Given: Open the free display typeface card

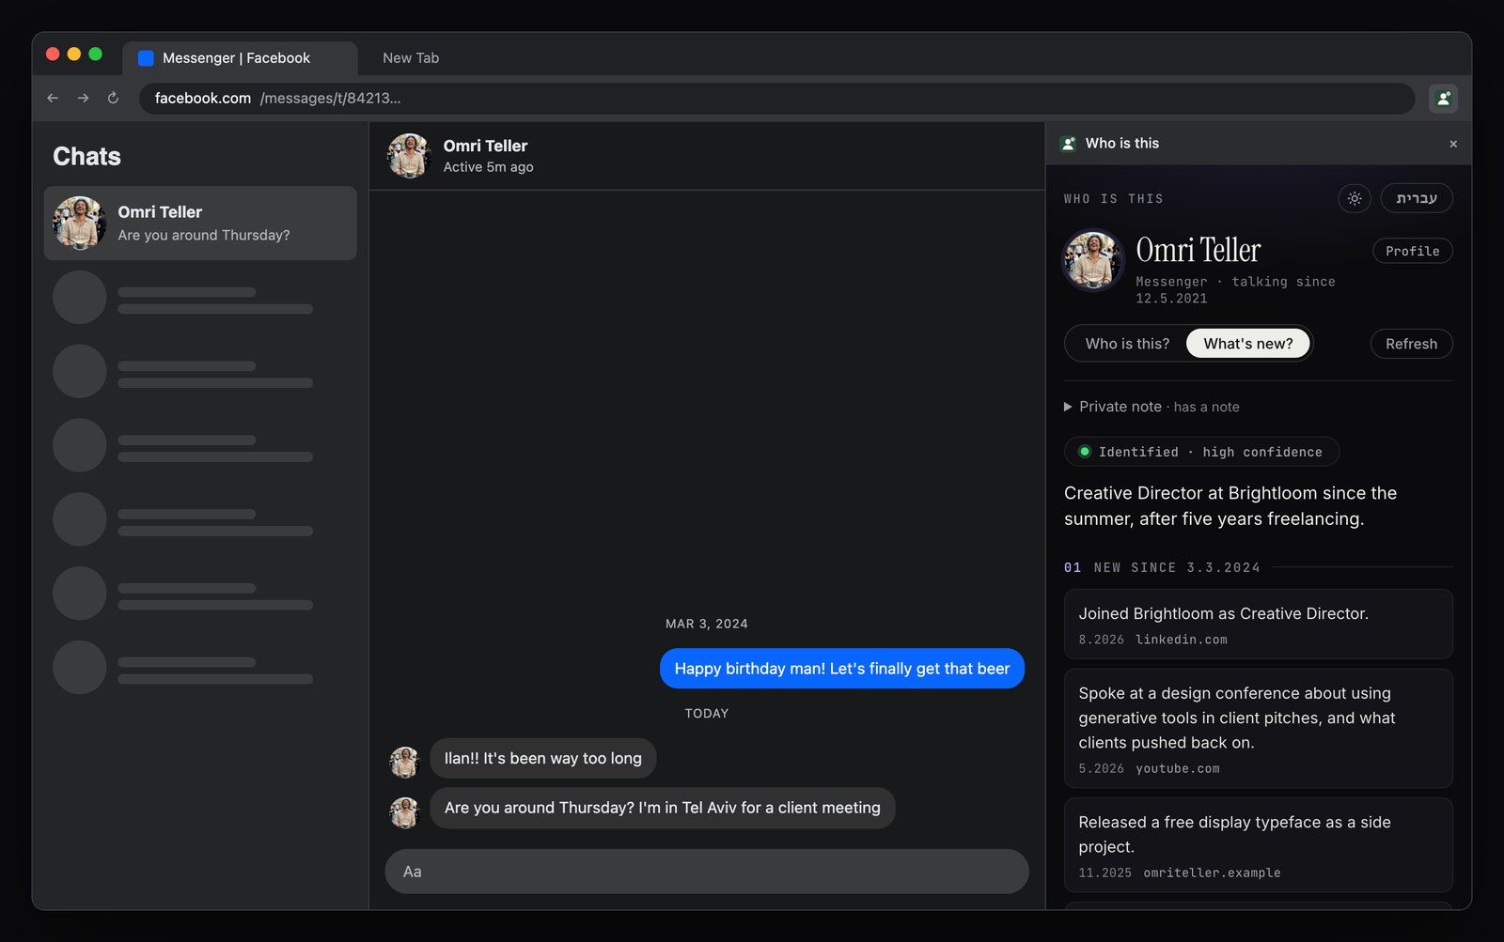Looking at the screenshot, I should tap(1258, 844).
